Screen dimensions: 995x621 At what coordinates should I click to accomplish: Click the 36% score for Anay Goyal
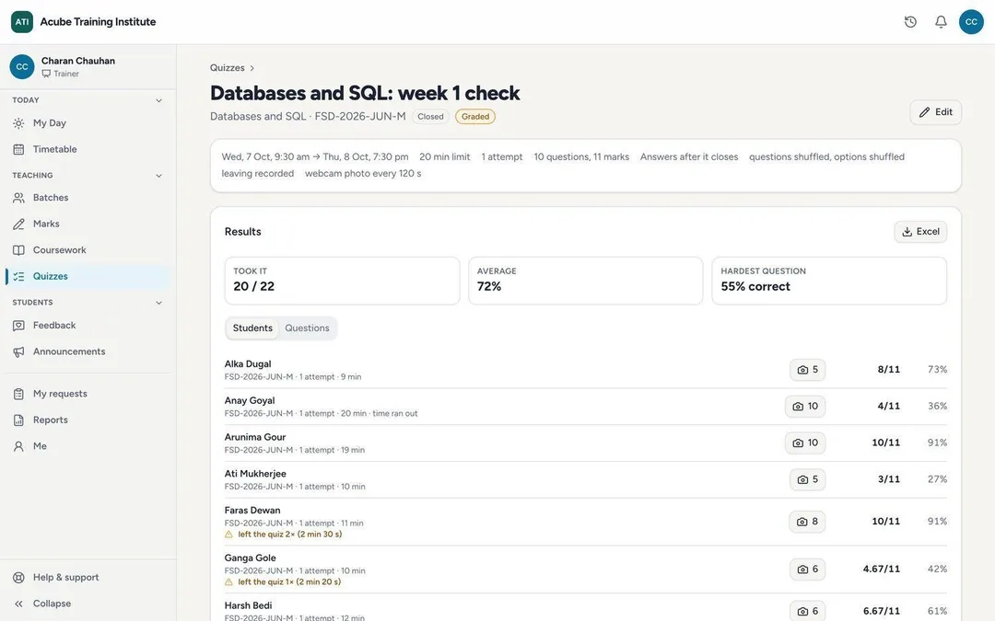(x=937, y=407)
